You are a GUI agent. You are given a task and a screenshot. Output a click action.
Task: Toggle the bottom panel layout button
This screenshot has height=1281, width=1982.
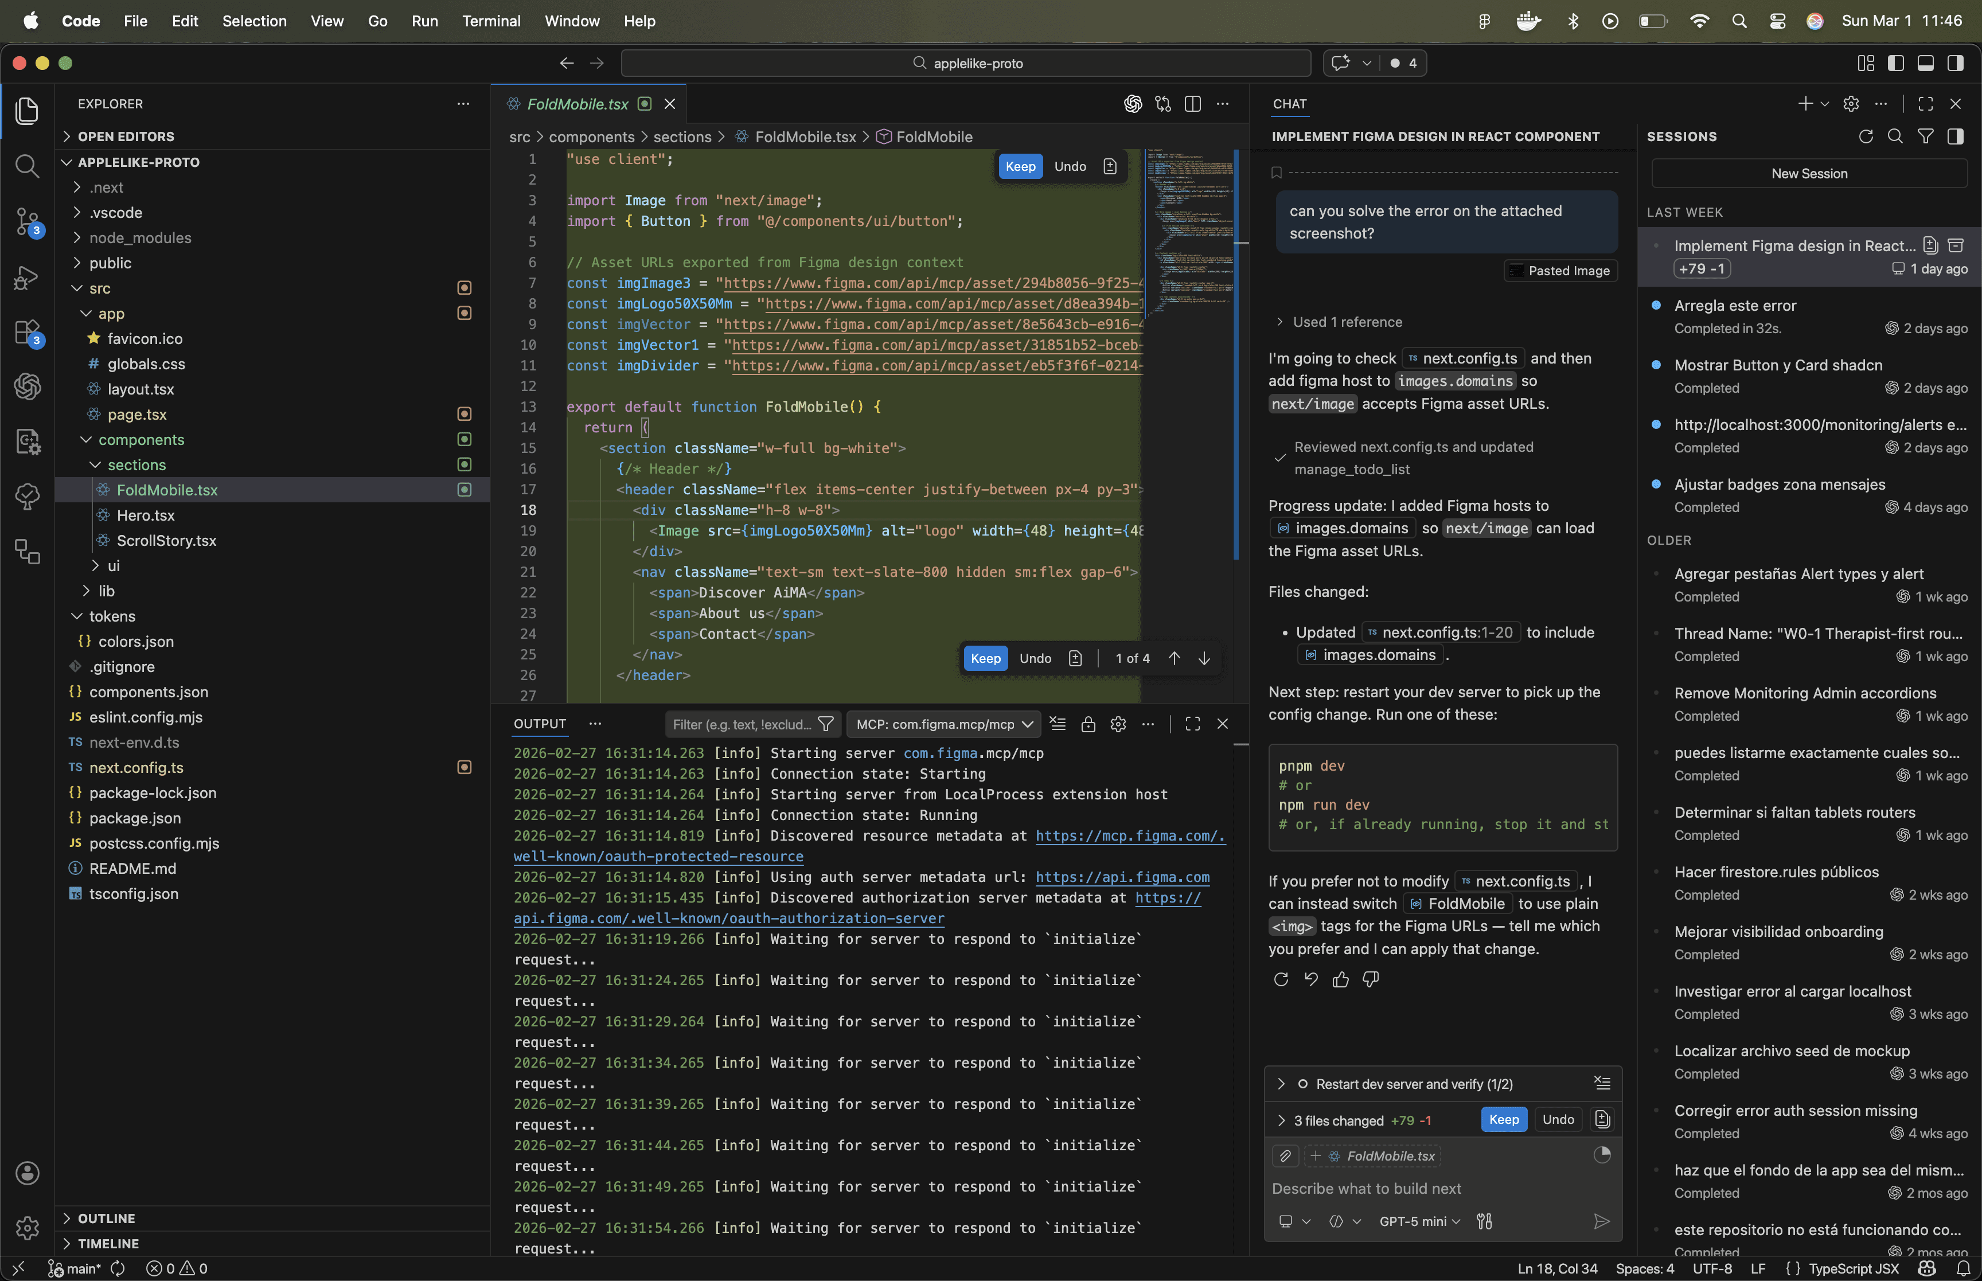coord(1925,63)
